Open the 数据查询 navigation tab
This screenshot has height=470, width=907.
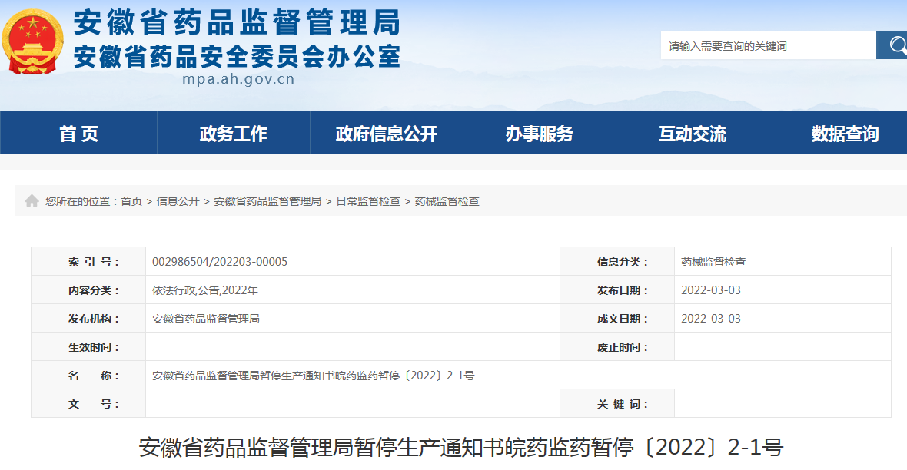845,132
